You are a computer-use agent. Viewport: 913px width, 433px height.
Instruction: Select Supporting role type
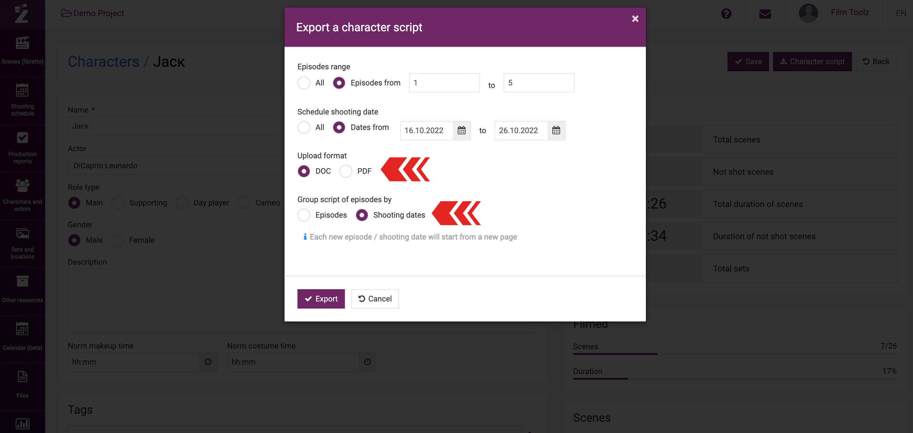118,203
